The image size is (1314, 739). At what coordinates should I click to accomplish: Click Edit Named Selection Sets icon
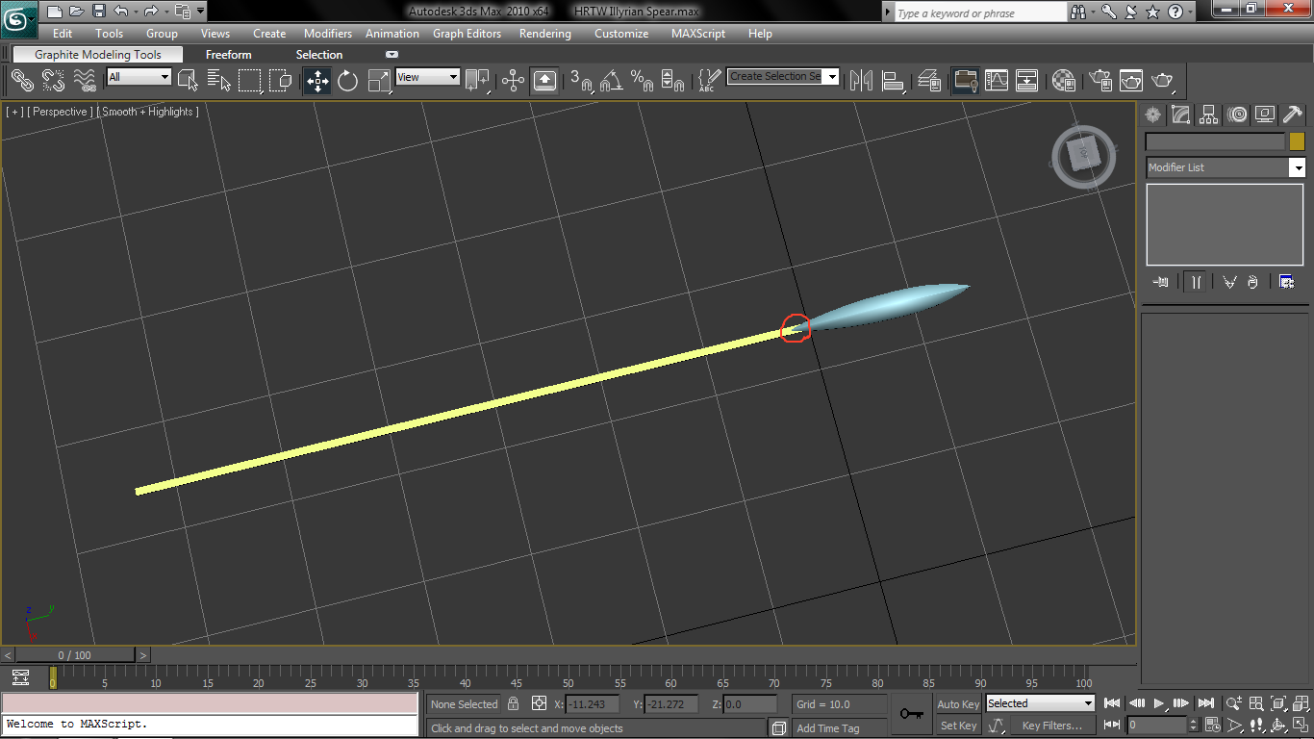tap(709, 80)
